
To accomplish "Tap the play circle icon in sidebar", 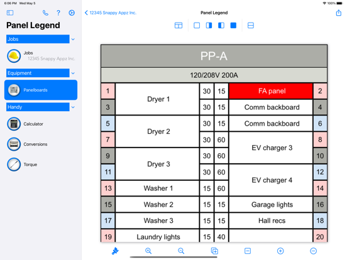I will [x=72, y=13].
